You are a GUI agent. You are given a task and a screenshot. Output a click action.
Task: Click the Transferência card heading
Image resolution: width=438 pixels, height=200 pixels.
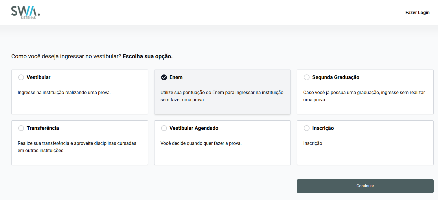click(x=43, y=128)
